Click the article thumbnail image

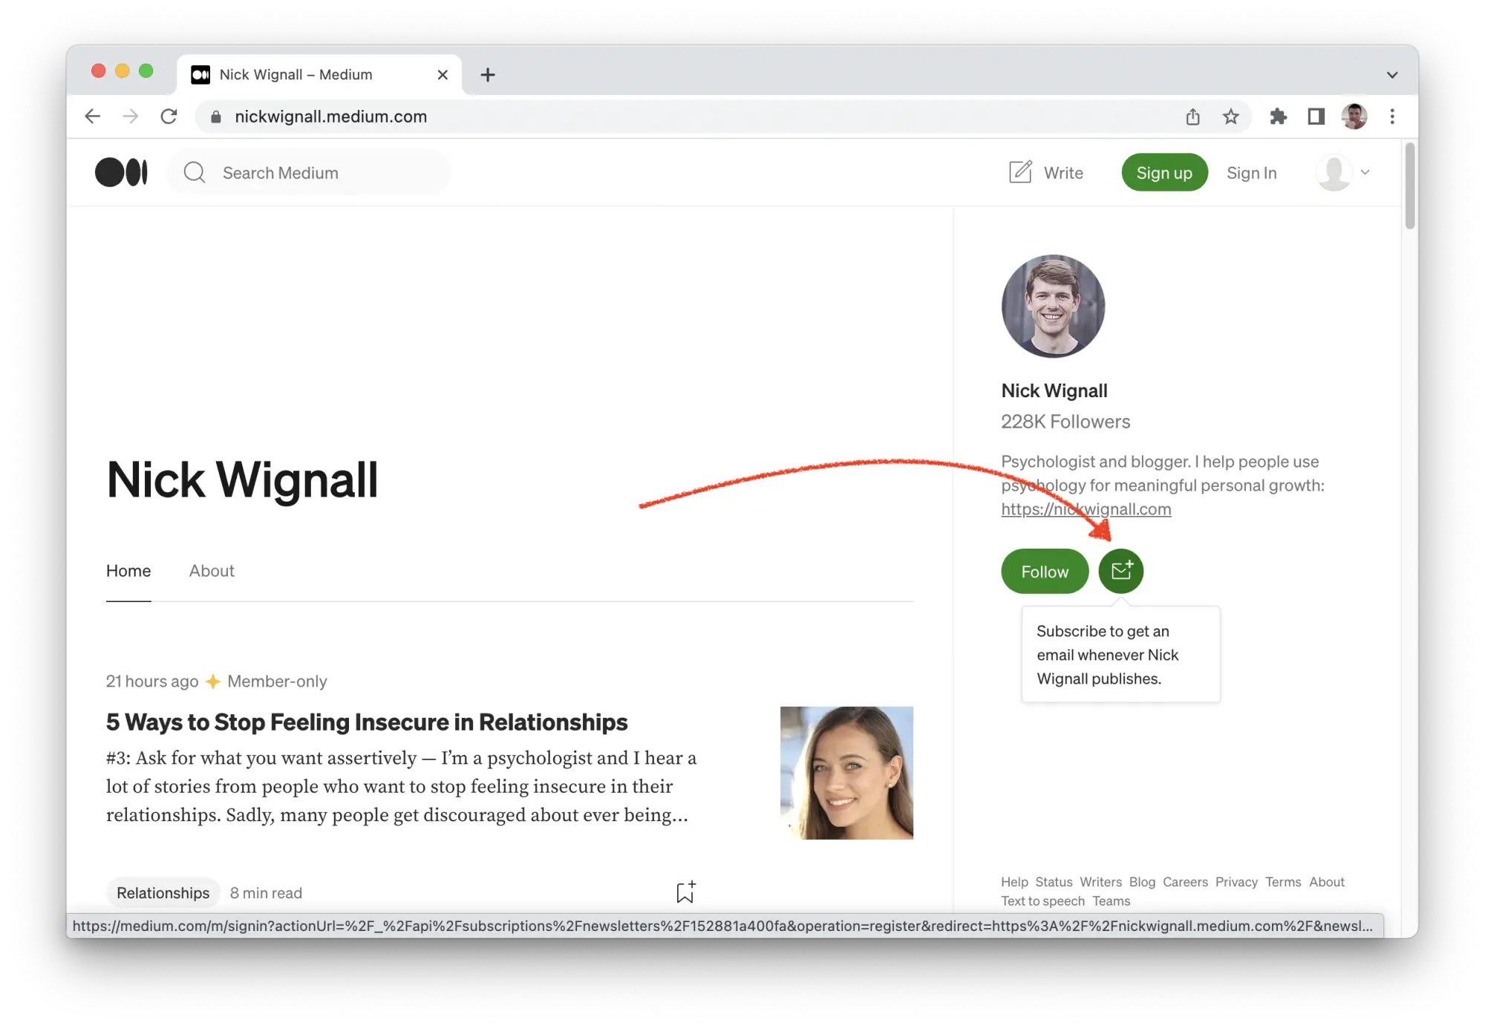(x=845, y=772)
